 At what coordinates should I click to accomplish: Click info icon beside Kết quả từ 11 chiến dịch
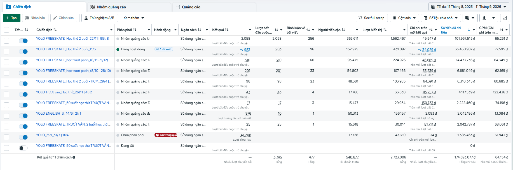click(x=74, y=157)
